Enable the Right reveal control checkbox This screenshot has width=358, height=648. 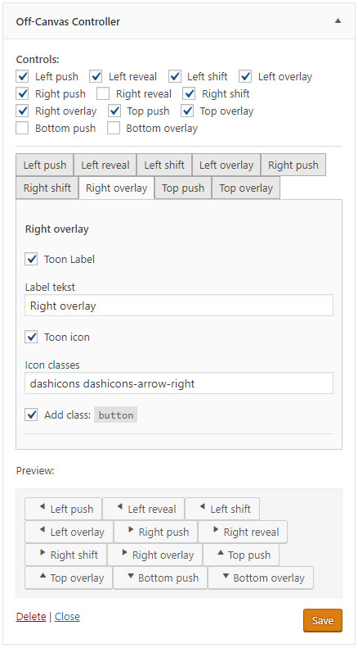coord(103,94)
